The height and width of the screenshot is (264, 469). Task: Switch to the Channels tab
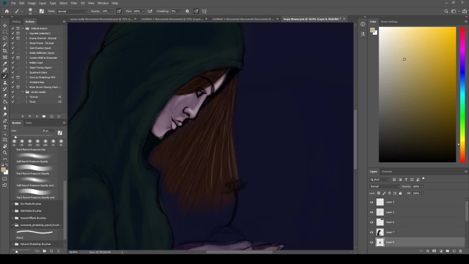387,172
